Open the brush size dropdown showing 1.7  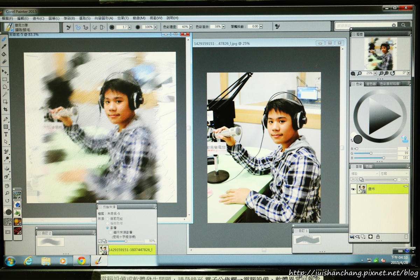[129, 27]
